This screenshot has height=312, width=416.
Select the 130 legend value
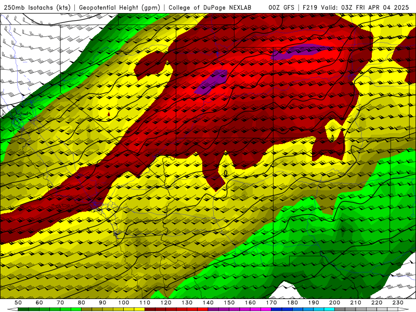click(x=187, y=303)
